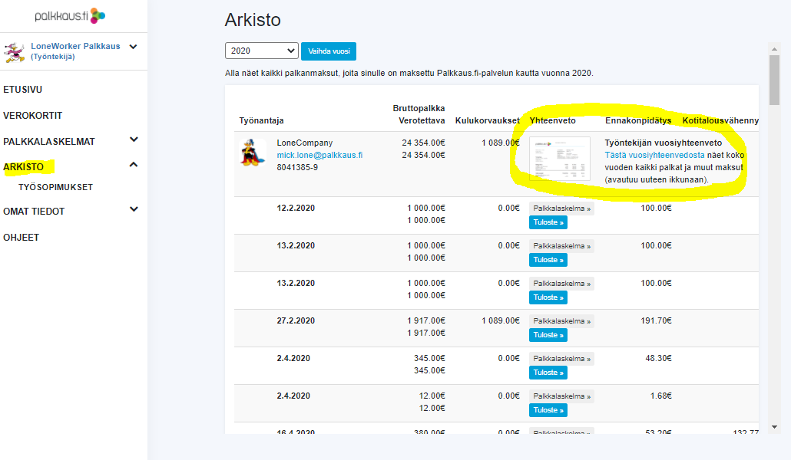The image size is (791, 460).
Task: Click Palkkalaskelma for the 12.2.2020 payment
Action: click(x=561, y=209)
